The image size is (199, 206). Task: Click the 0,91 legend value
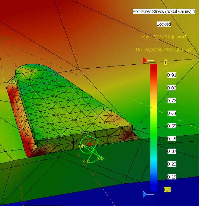point(172,75)
